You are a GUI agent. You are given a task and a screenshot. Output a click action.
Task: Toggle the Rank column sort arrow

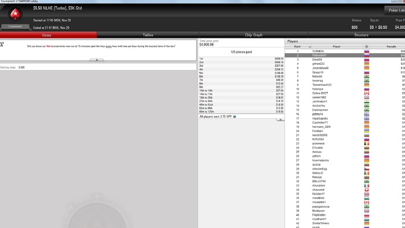[x=310, y=47]
